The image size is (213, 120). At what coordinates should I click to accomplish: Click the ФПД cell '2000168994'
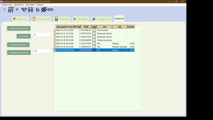tap(86, 40)
